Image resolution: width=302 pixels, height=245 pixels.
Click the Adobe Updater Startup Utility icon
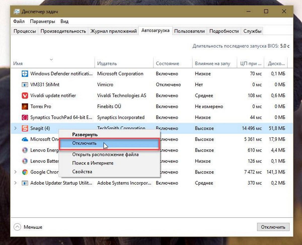point(25,183)
